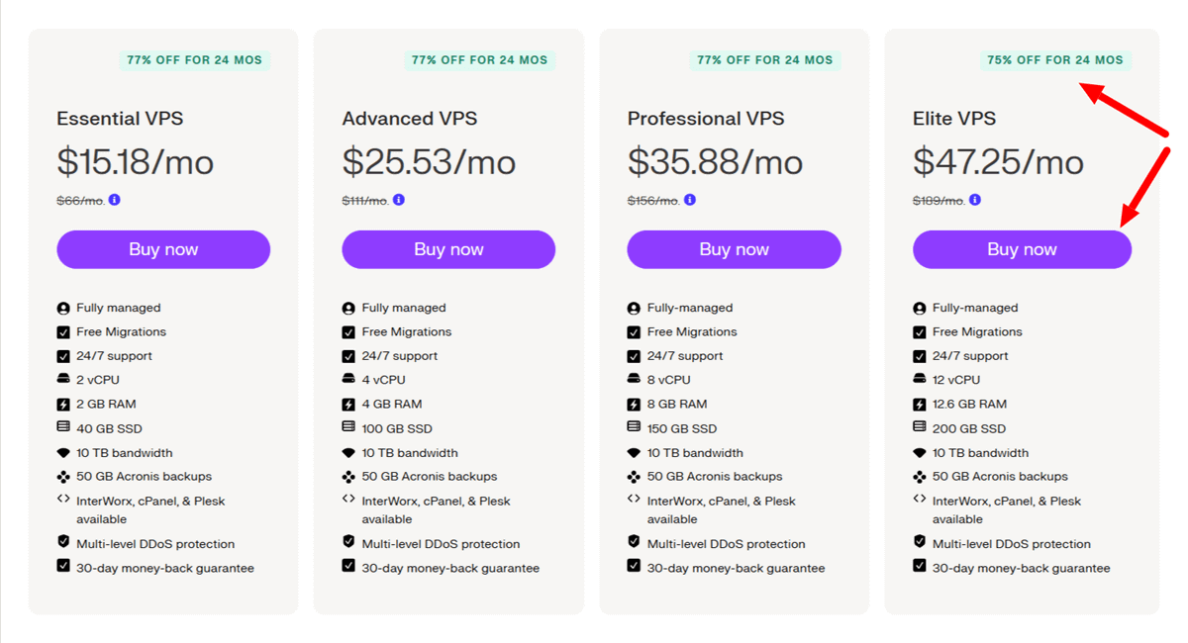The width and height of the screenshot is (1188, 643).
Task: Click the vCPU icon in Essential VPS column
Action: click(61, 380)
